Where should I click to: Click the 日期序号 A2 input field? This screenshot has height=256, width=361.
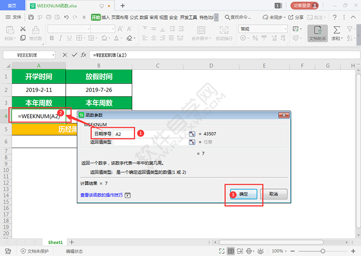(151, 134)
